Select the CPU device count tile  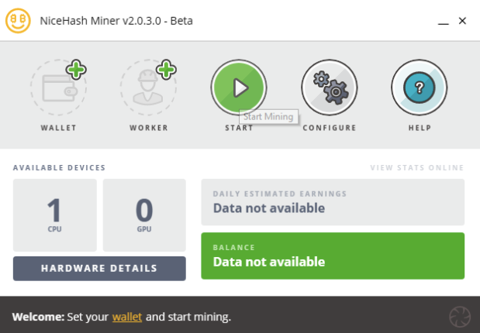pos(55,215)
